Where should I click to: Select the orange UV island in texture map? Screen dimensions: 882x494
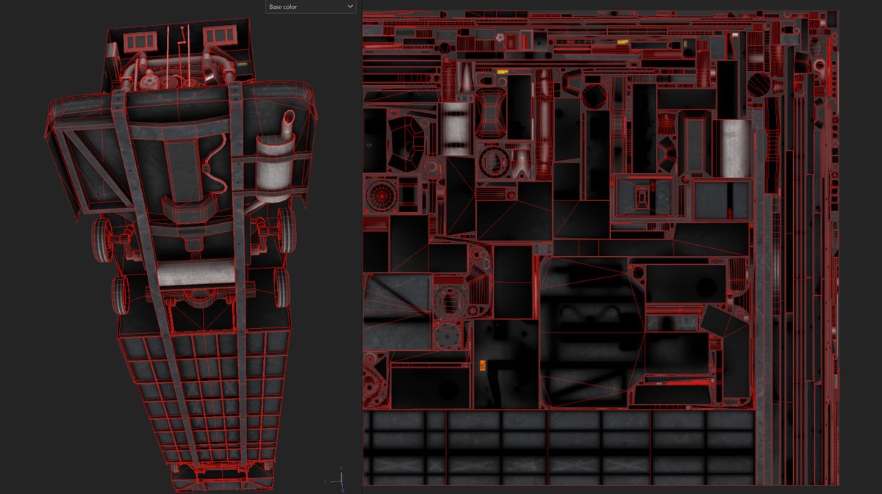pyautogui.click(x=483, y=365)
